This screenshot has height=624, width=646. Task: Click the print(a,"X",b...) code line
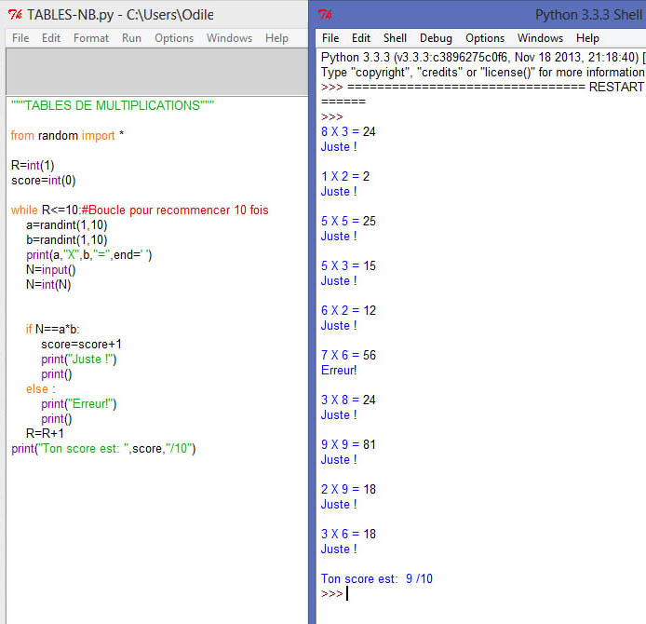[89, 254]
